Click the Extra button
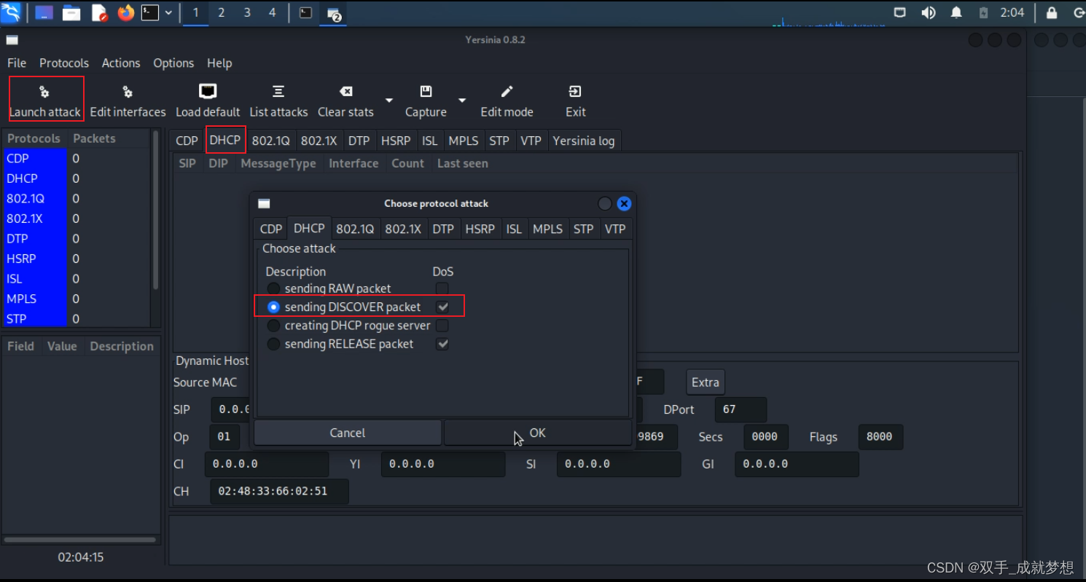This screenshot has height=582, width=1086. [x=705, y=382]
